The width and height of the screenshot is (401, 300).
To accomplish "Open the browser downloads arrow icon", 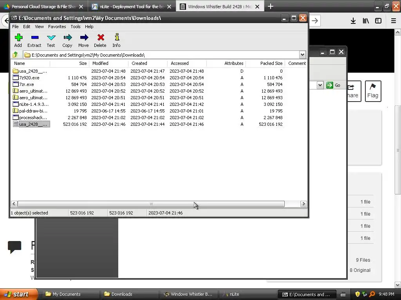I will point(353,21).
